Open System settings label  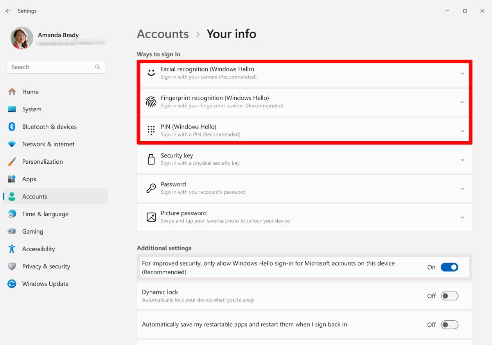tap(32, 109)
